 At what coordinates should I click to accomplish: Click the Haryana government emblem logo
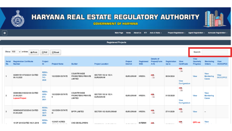coord(18,19)
